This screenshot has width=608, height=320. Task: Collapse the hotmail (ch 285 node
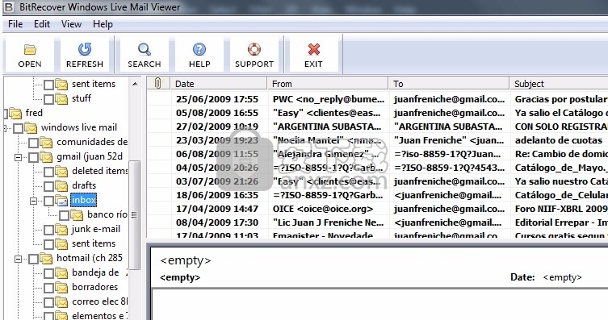click(19, 259)
